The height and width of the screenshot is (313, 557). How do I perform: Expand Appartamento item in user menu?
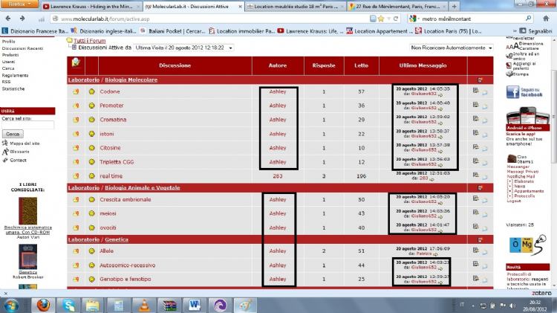point(509,191)
